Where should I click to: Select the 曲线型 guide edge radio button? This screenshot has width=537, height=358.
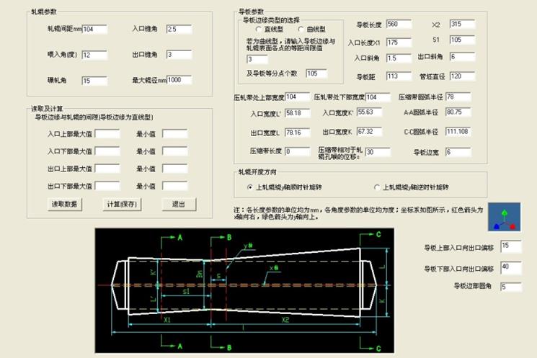301,29
